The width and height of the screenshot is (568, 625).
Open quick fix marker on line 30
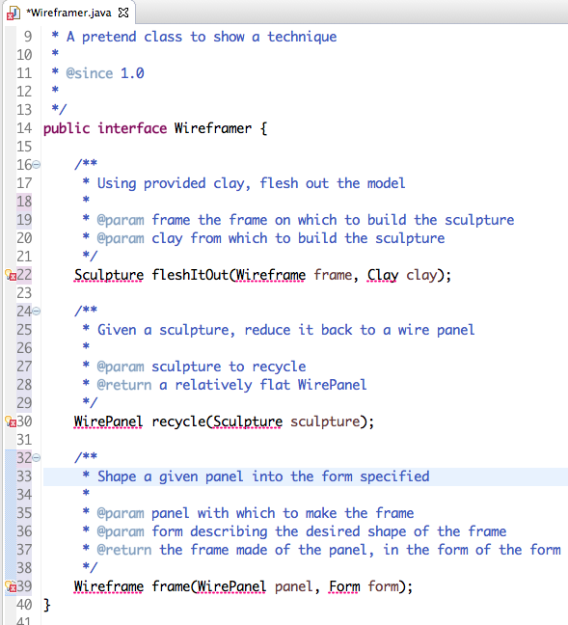point(11,421)
